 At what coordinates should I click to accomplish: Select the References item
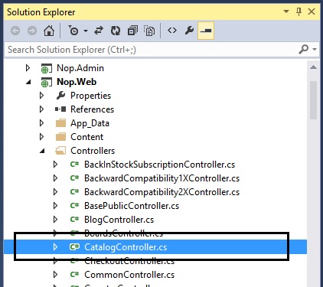92,109
